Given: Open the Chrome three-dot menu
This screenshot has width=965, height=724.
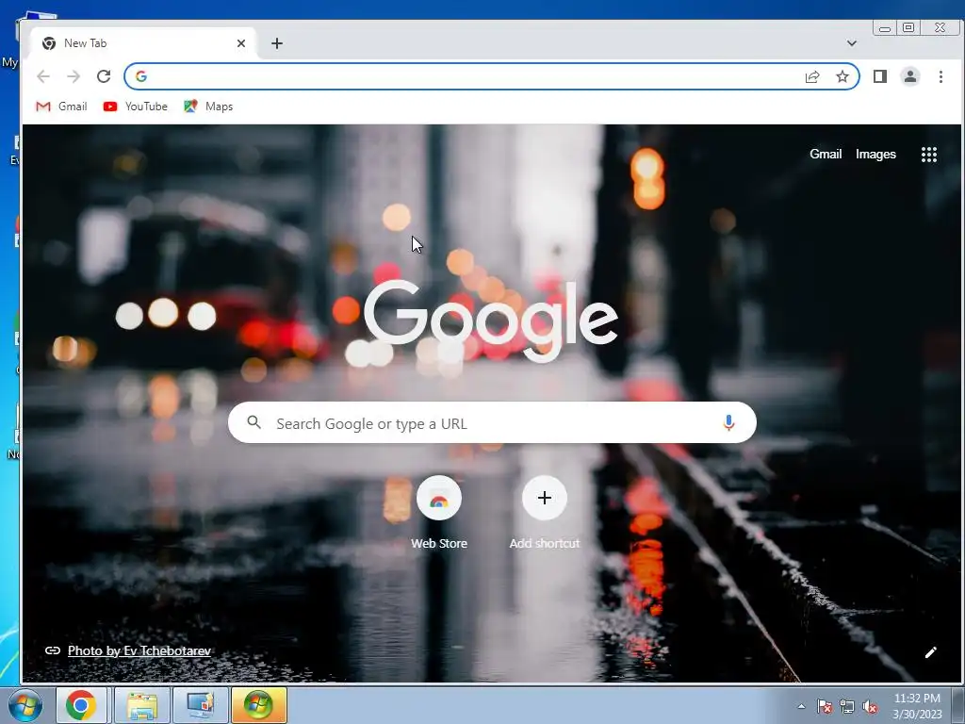Looking at the screenshot, I should coord(940,76).
